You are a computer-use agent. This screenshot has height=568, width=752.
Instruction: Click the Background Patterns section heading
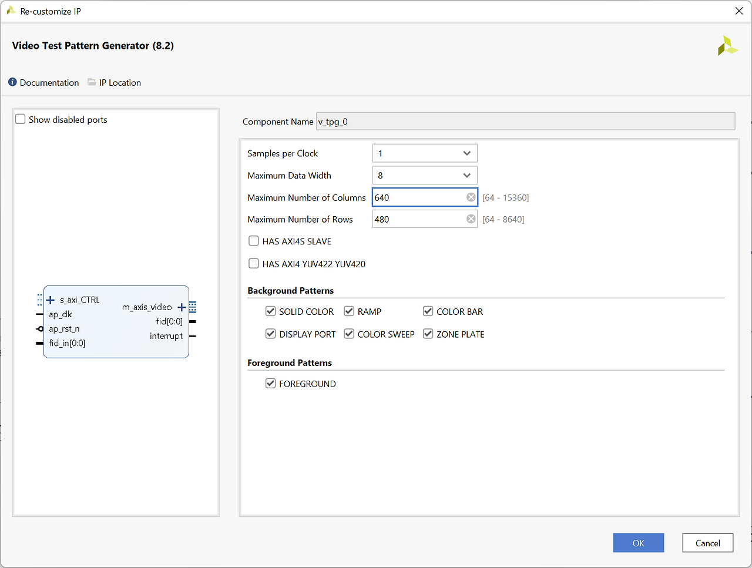[291, 291]
